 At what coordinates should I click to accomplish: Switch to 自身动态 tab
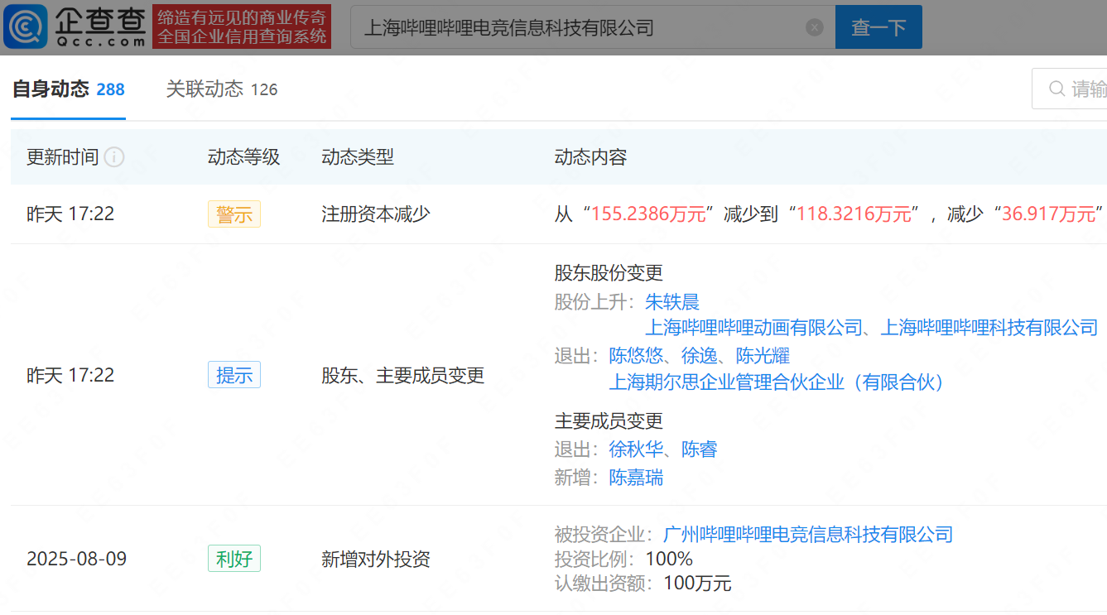(68, 89)
